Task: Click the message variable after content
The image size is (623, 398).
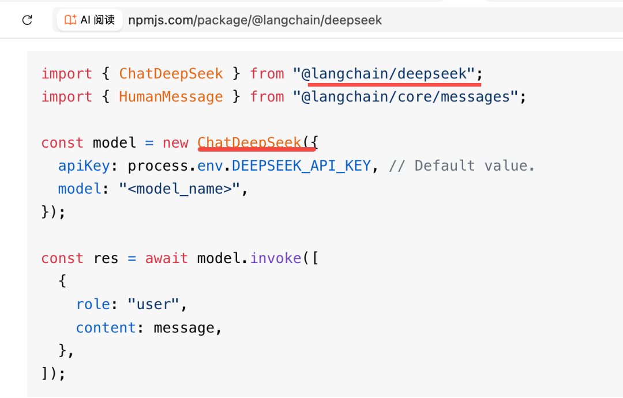Action: pos(184,328)
